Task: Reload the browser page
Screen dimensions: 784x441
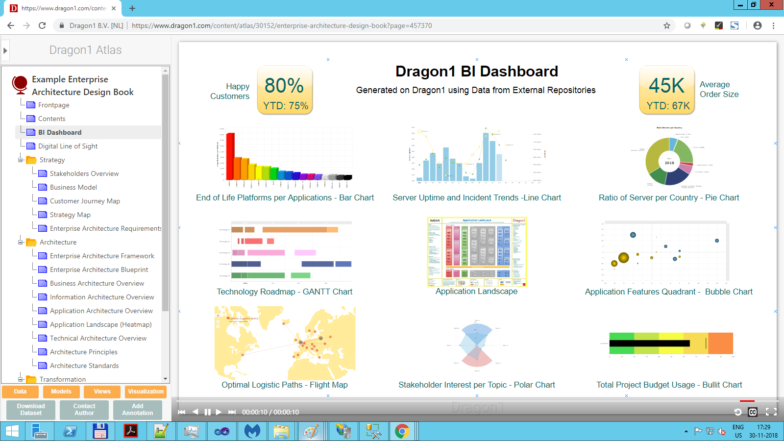Action: pos(42,25)
